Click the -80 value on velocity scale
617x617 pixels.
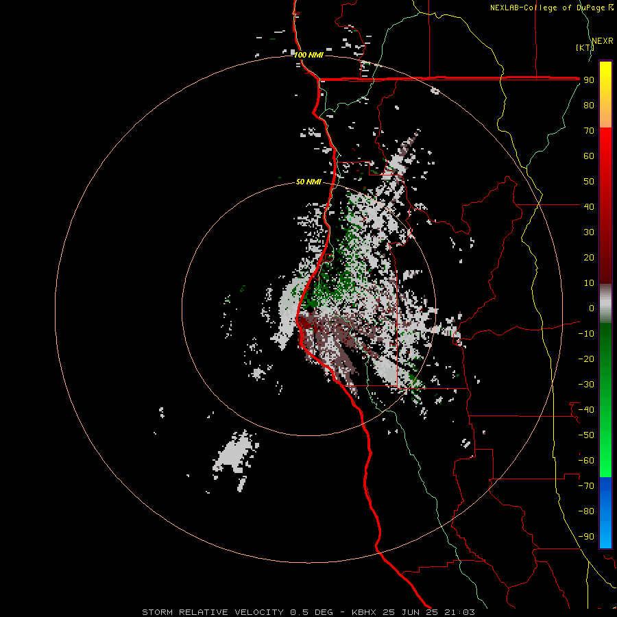pos(586,511)
